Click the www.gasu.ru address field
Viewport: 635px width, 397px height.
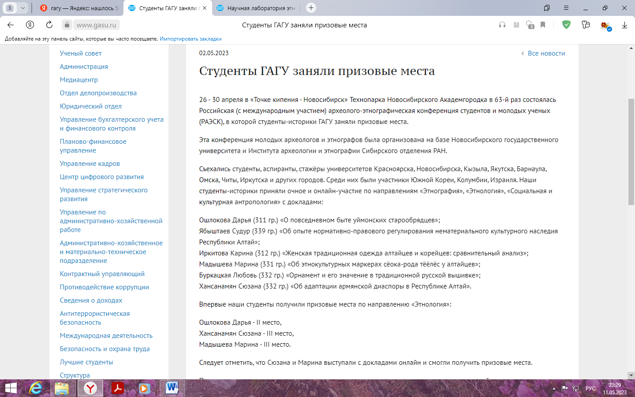[96, 25]
